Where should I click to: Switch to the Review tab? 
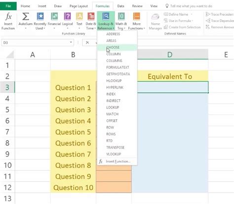pyautogui.click(x=137, y=6)
